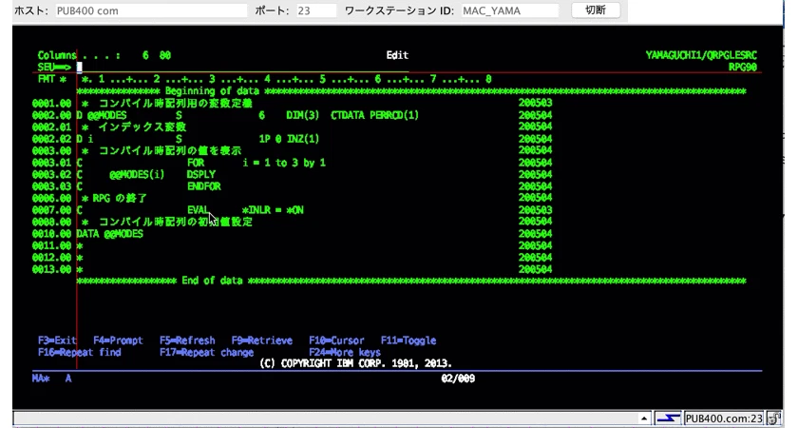Click the F11=Toggle function key label
Viewport: 798px width, 428px height.
click(408, 340)
